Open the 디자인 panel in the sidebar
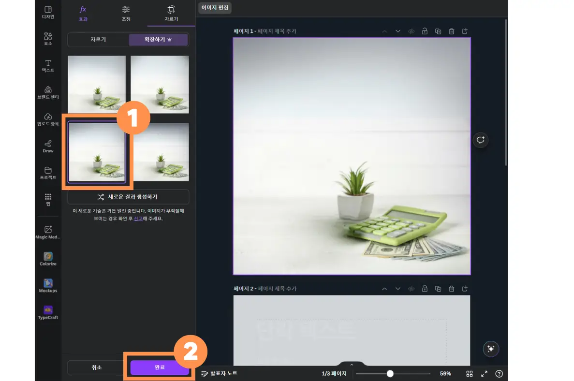Viewport: 574px width, 381px height. pyautogui.click(x=48, y=12)
